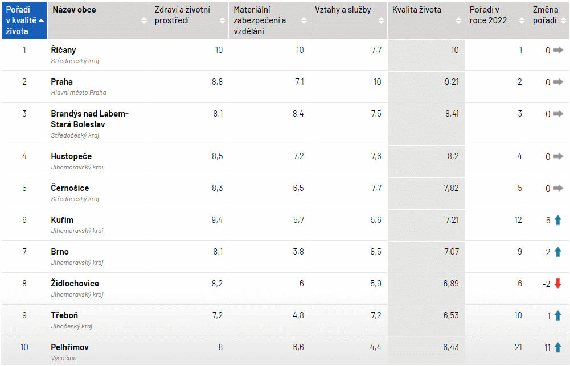This screenshot has width=570, height=366.
Task: Click the blue up arrow for Brno
Action: coord(558,252)
